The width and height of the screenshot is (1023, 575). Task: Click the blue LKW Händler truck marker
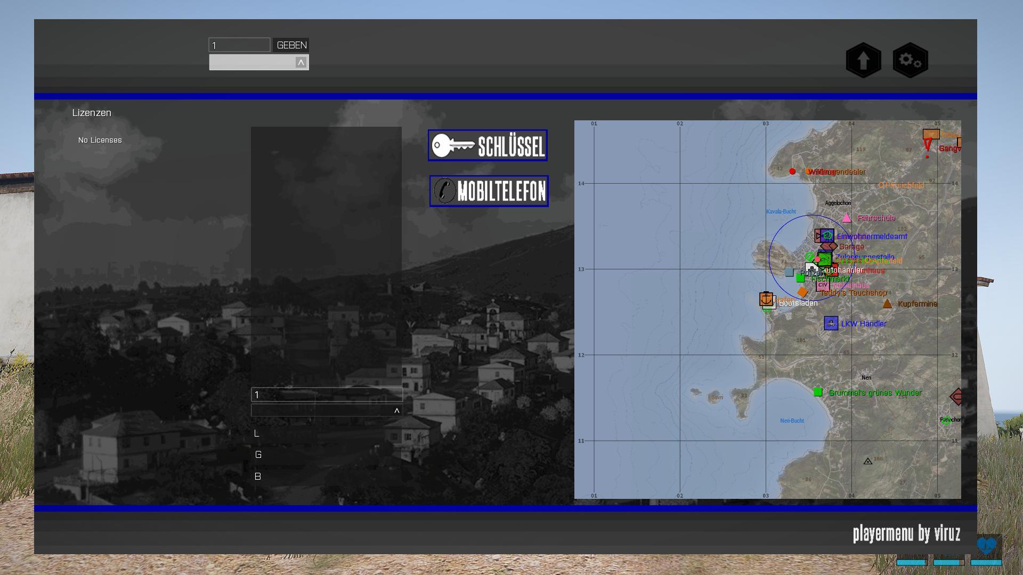831,323
